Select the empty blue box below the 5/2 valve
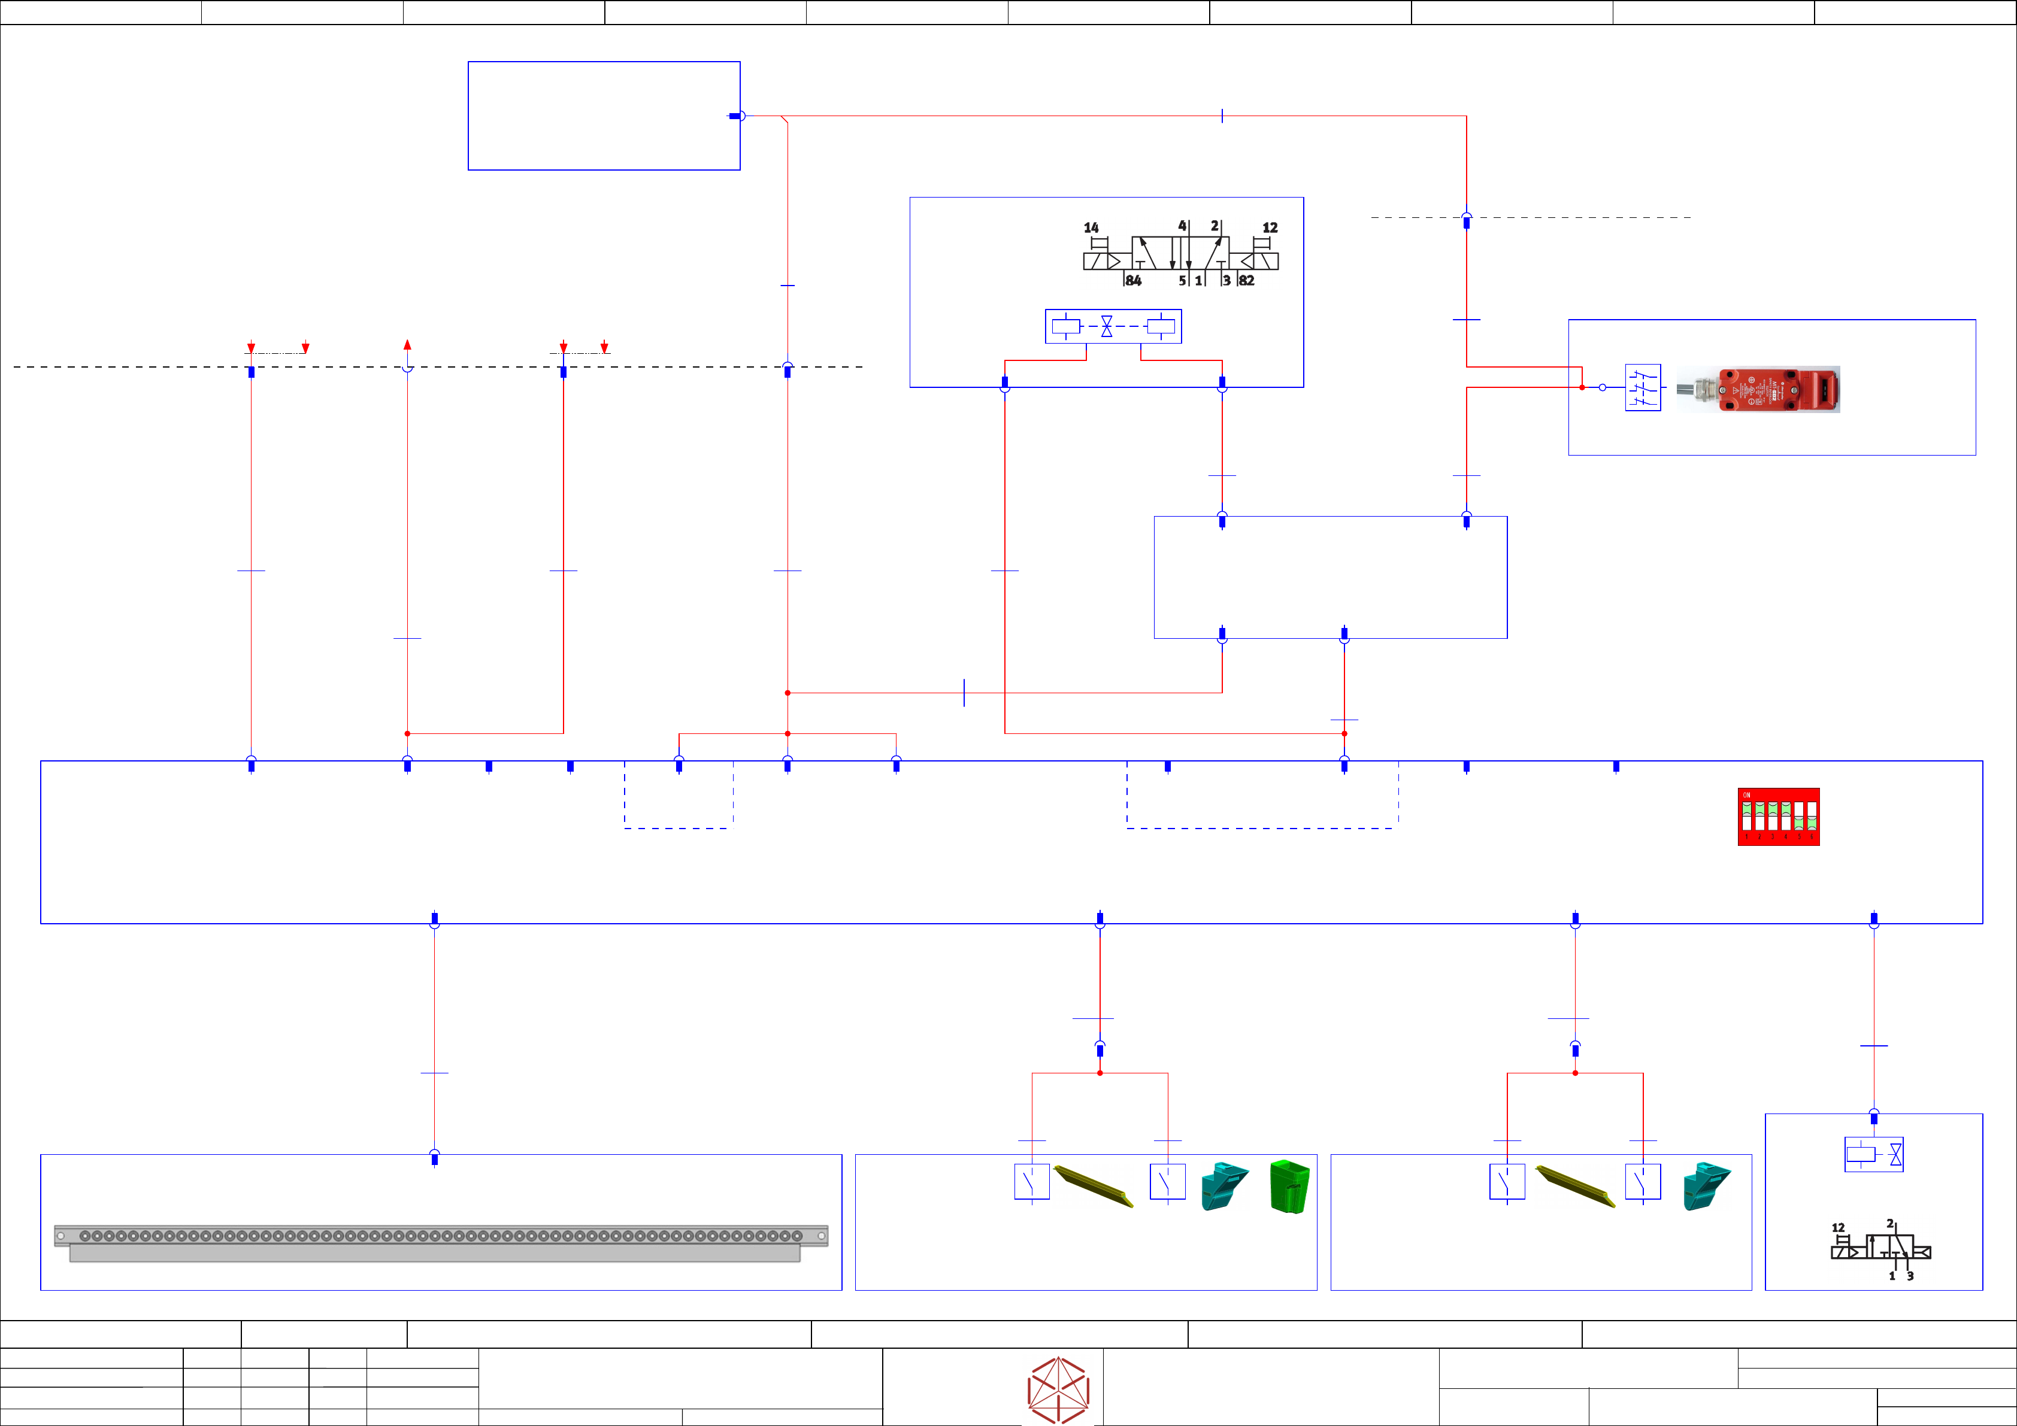The height and width of the screenshot is (1426, 2017). pos(1330,577)
